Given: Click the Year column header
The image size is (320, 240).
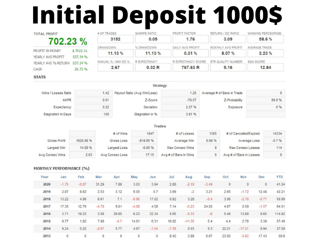Looking at the screenshot, I should pos(44,177).
